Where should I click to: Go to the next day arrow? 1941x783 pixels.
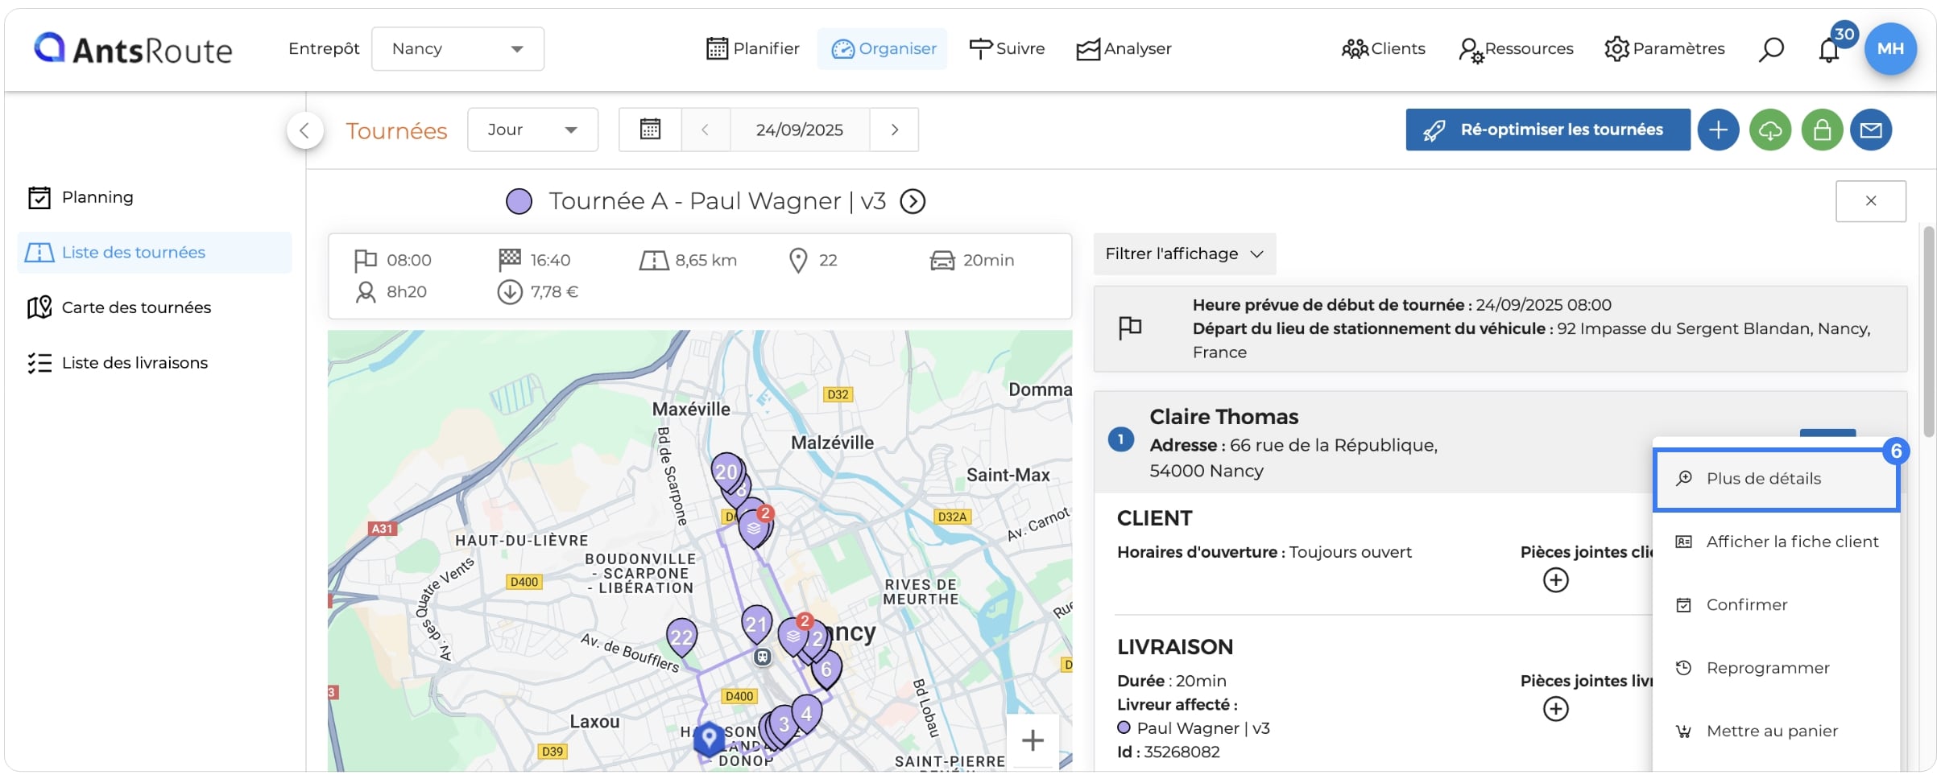895,130
